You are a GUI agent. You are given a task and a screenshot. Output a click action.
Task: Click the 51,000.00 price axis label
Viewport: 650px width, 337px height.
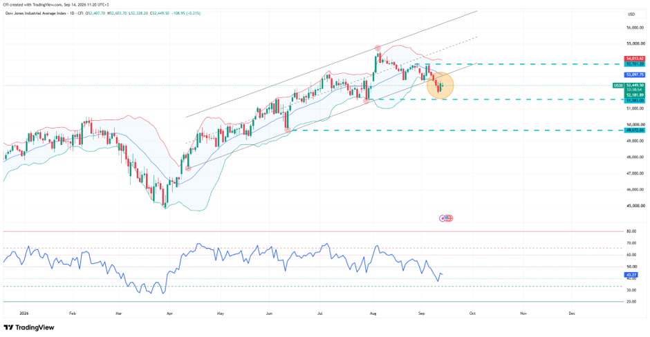tap(635, 108)
